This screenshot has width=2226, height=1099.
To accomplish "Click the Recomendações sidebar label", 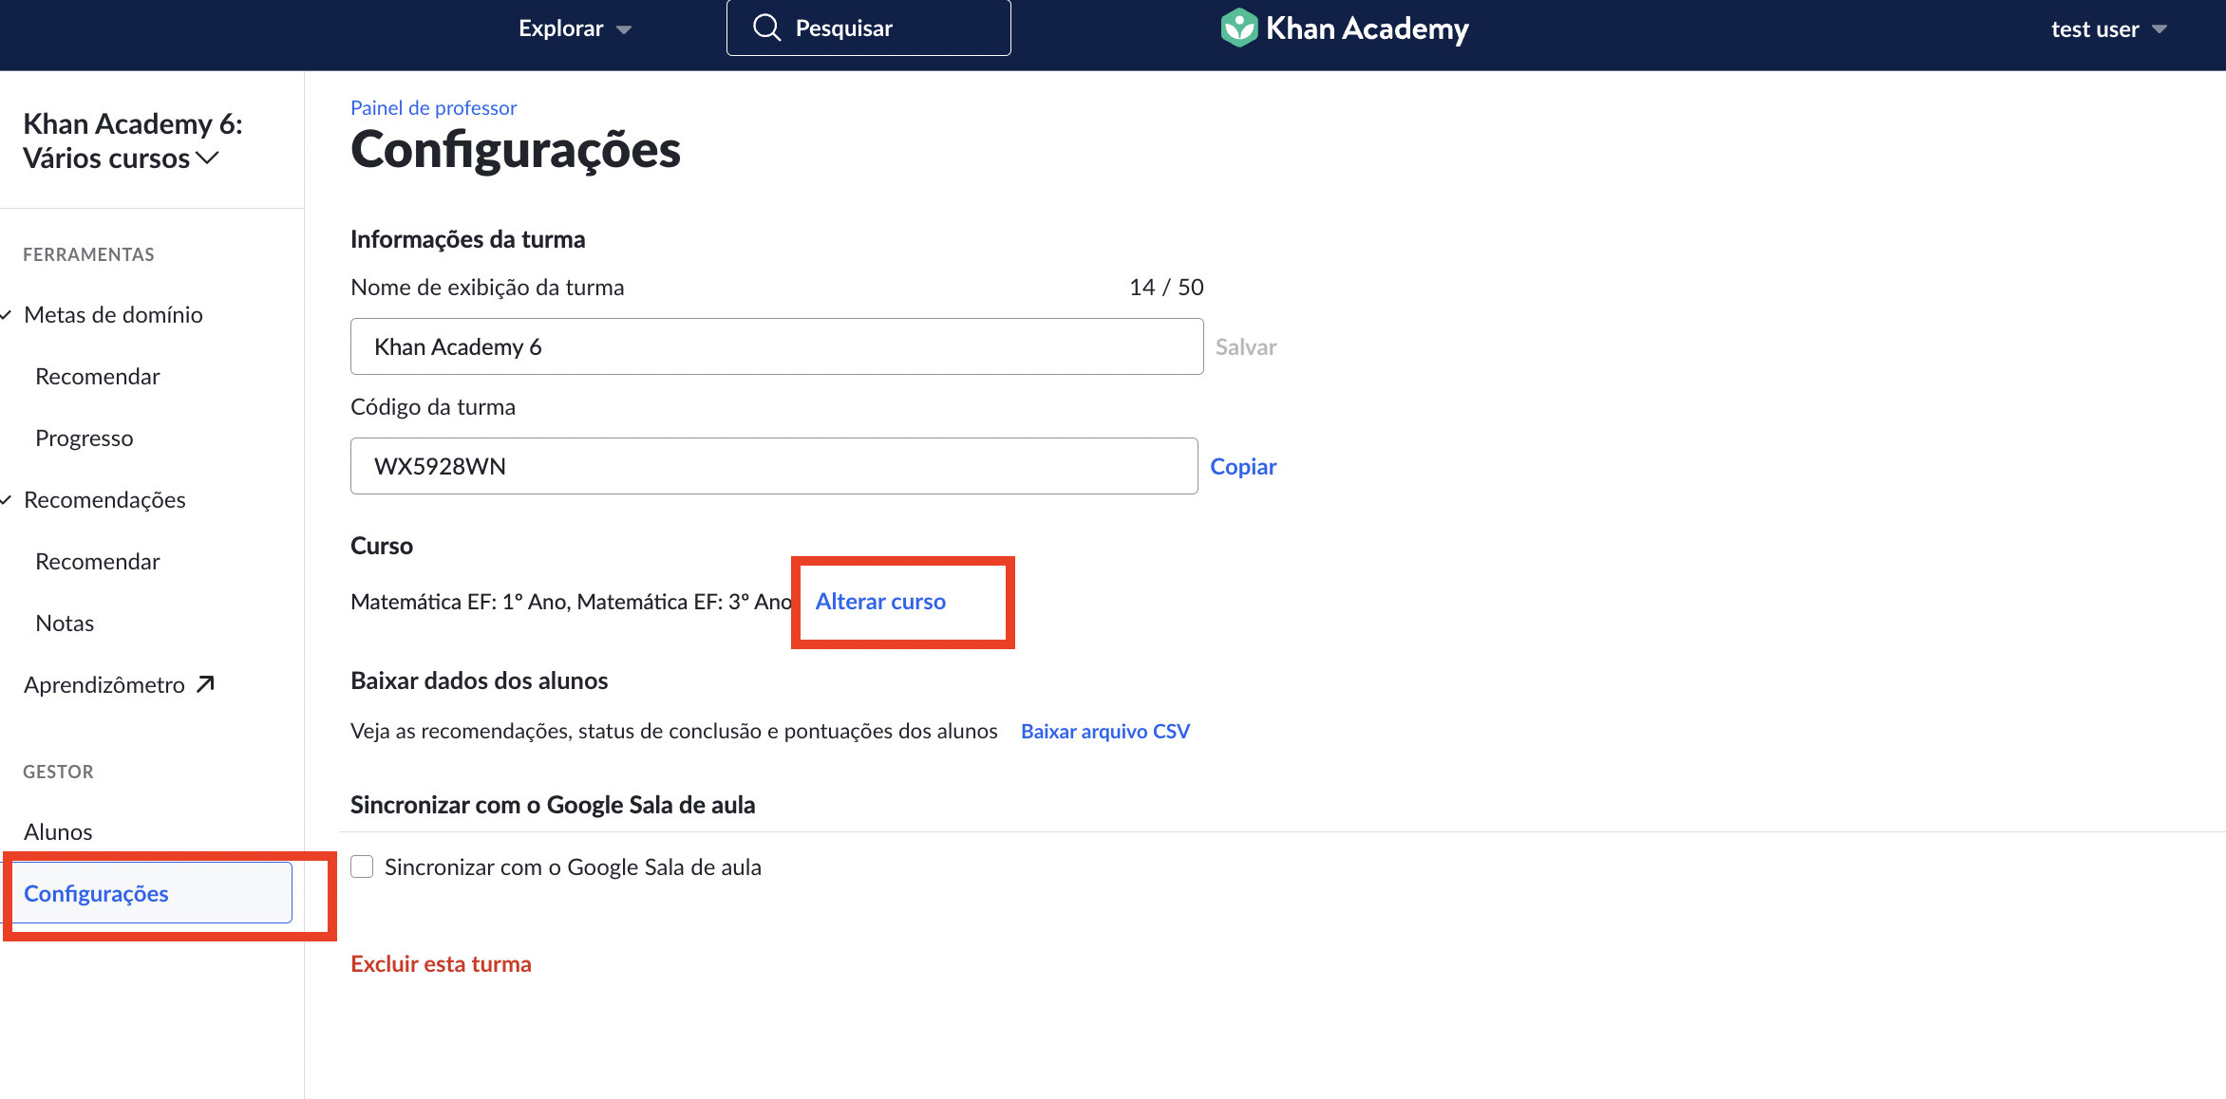I will point(104,500).
